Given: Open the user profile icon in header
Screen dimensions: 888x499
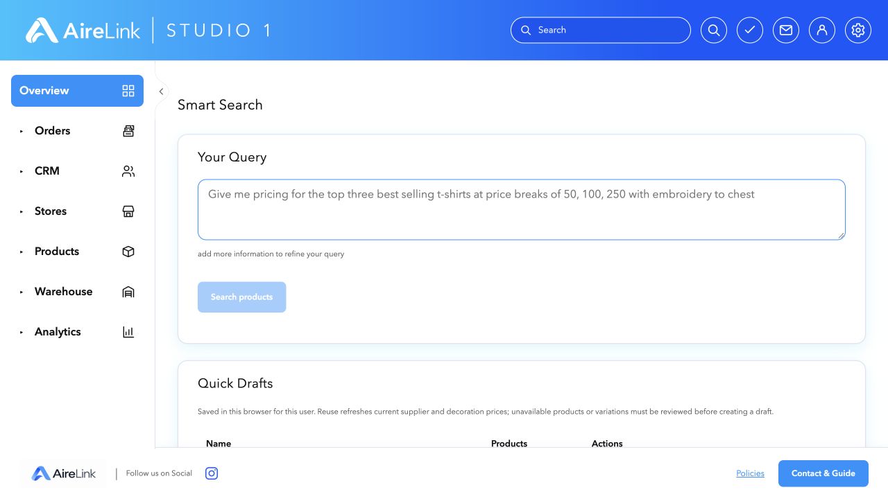Looking at the screenshot, I should click(822, 30).
